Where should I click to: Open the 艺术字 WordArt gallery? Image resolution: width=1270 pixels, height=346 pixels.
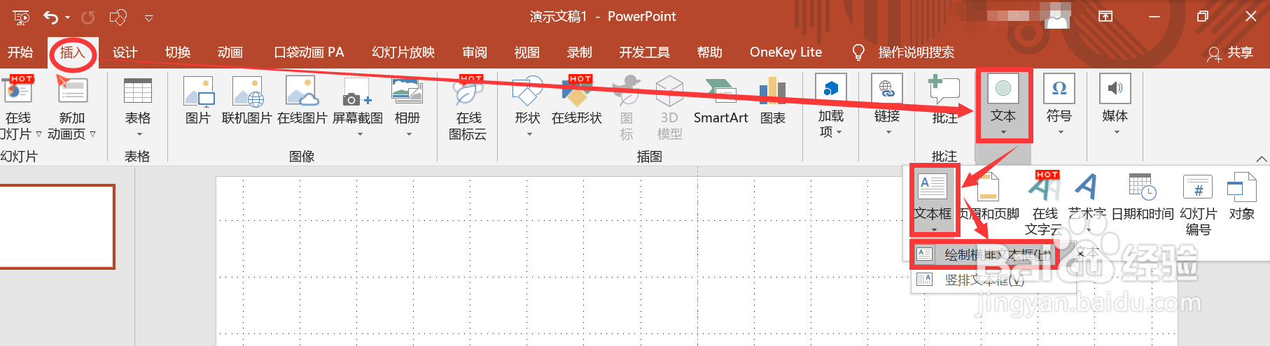(1087, 202)
